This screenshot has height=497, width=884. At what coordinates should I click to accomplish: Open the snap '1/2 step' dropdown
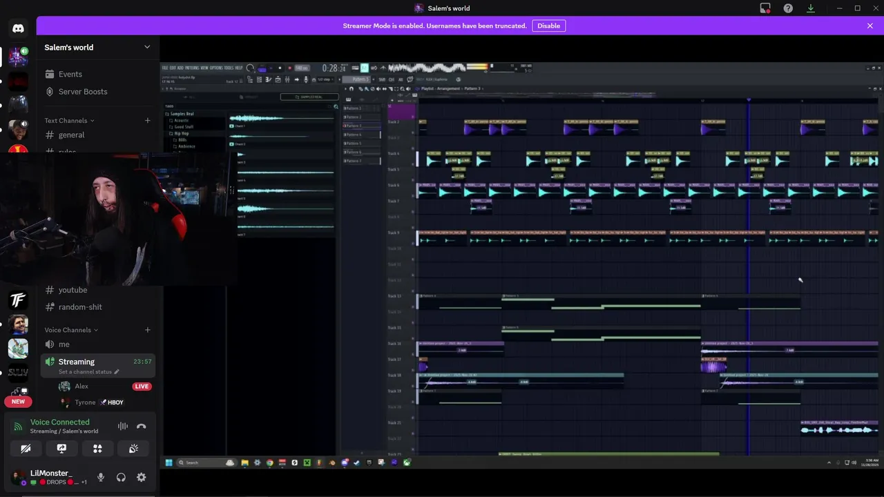click(325, 79)
